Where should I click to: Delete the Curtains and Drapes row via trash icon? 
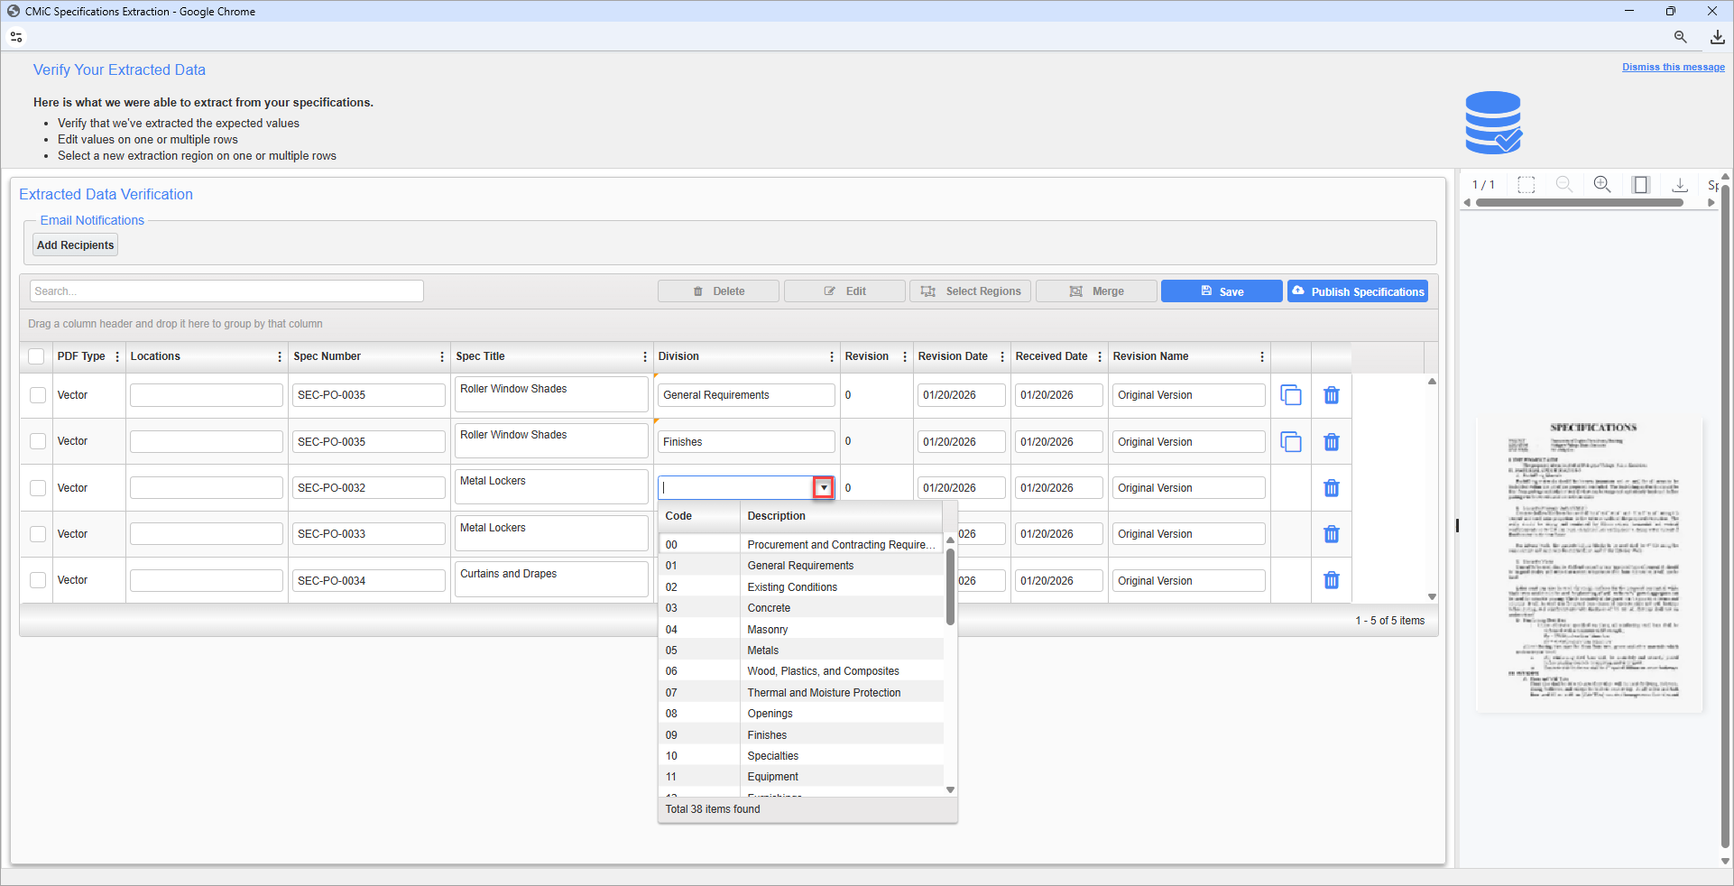click(1331, 580)
